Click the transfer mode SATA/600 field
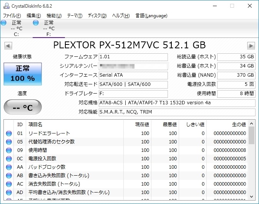This screenshot has width=259, height=204. click(x=133, y=84)
